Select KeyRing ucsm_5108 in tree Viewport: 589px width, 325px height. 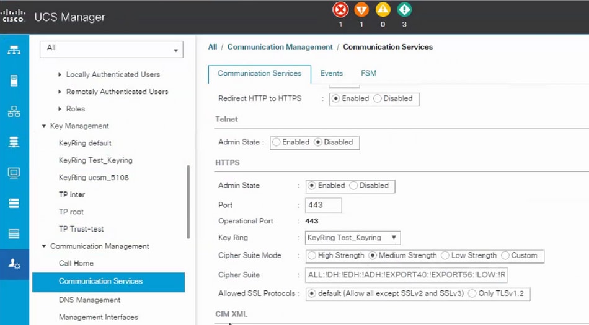94,178
